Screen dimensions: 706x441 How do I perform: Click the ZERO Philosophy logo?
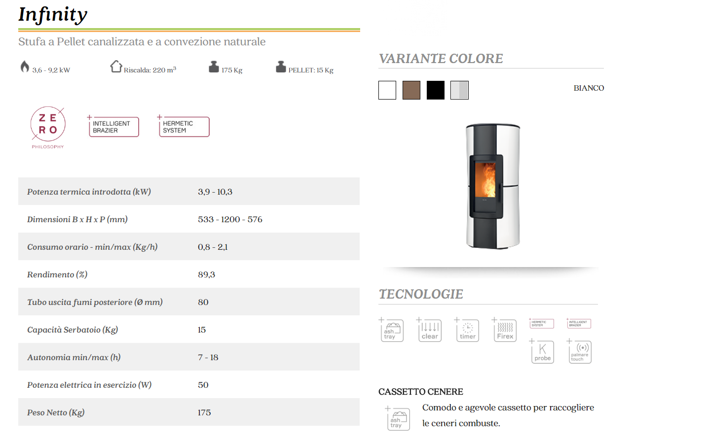(x=48, y=128)
